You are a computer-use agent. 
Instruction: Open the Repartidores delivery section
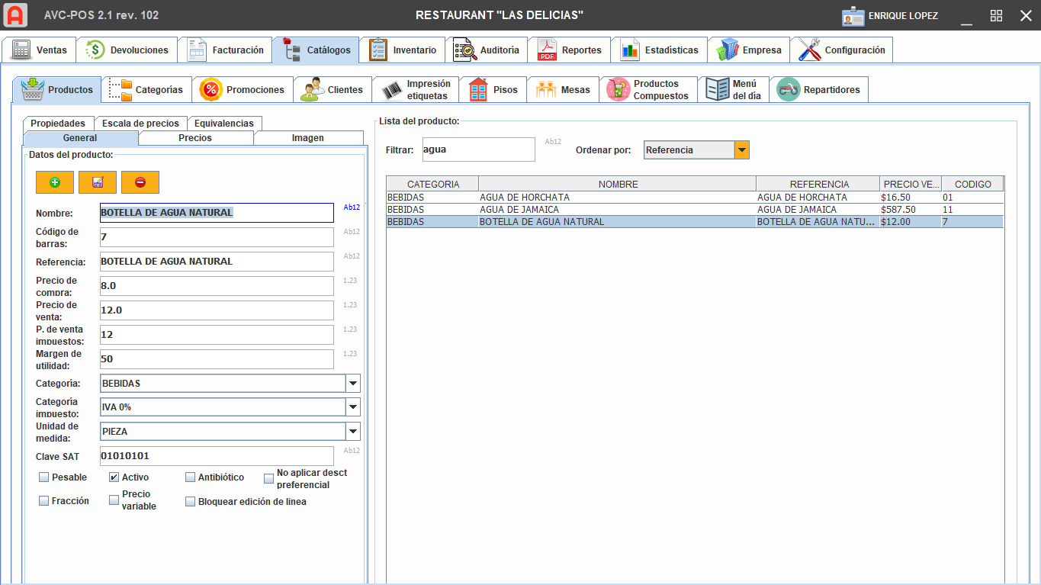(819, 90)
